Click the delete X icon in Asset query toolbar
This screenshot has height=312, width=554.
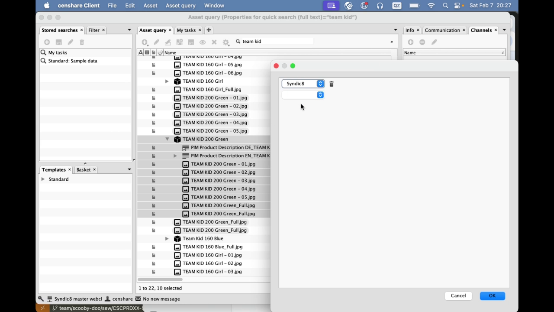(x=214, y=42)
